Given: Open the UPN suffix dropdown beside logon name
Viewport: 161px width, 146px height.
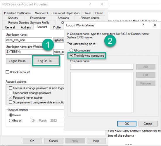Looking at the screenshot, I should pyautogui.click(x=59, y=40).
